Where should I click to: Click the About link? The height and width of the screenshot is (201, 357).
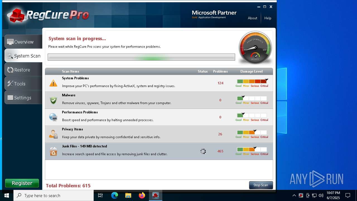coord(252,18)
